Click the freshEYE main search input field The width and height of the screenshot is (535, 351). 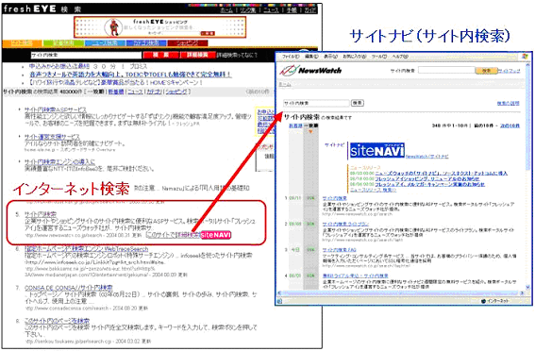tap(86, 55)
